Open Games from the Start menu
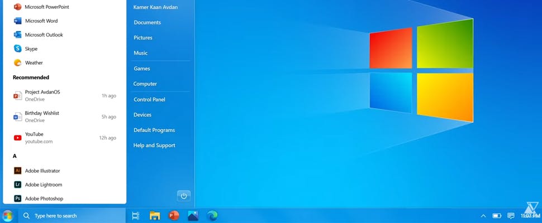This screenshot has height=223, width=542. coord(142,69)
